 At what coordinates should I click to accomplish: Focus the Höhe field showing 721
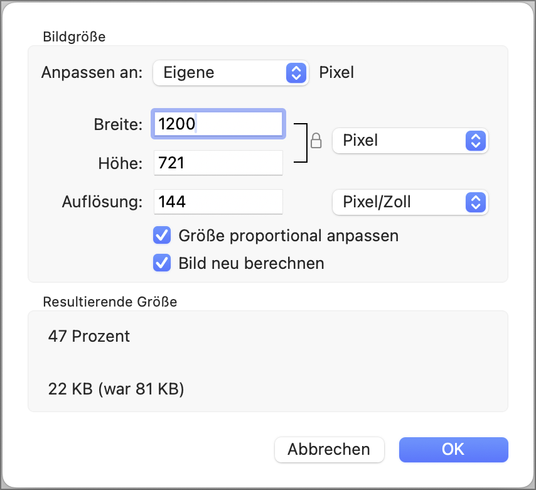coord(218,164)
